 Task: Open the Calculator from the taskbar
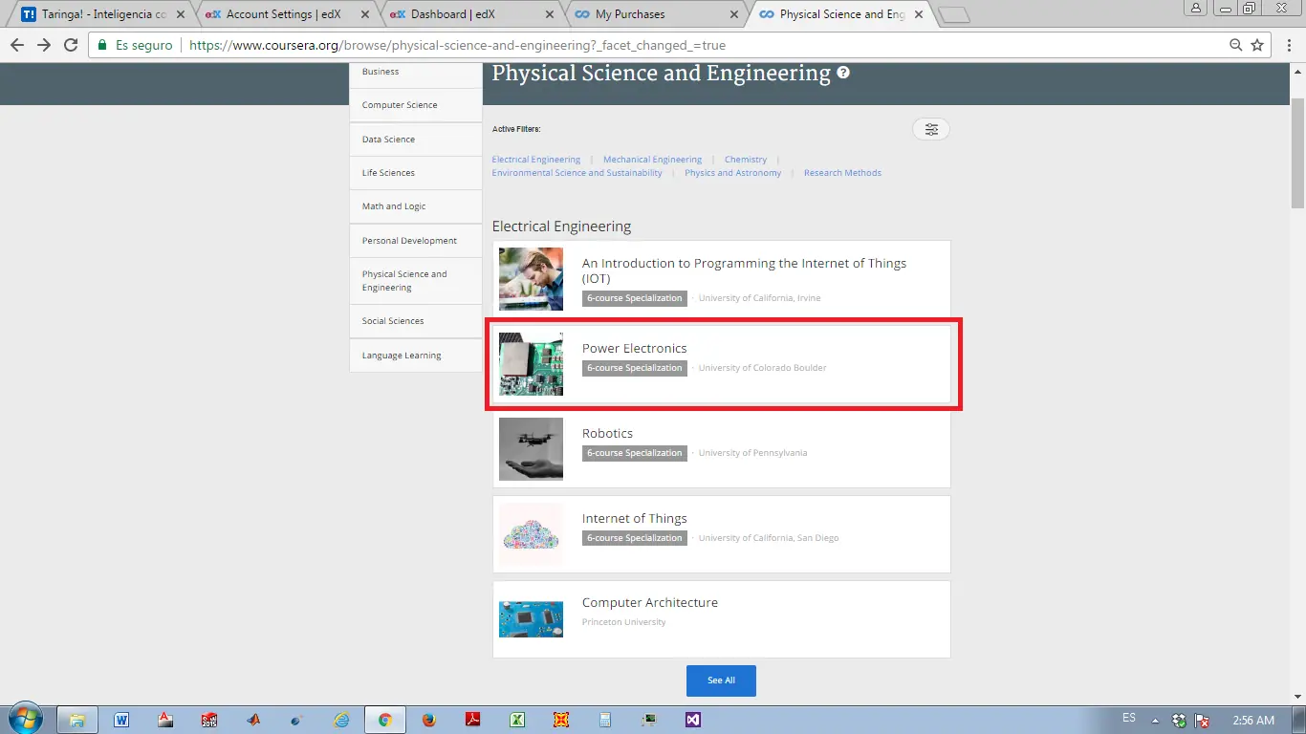tap(605, 720)
